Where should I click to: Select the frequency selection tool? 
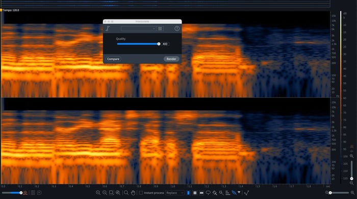tap(201, 193)
